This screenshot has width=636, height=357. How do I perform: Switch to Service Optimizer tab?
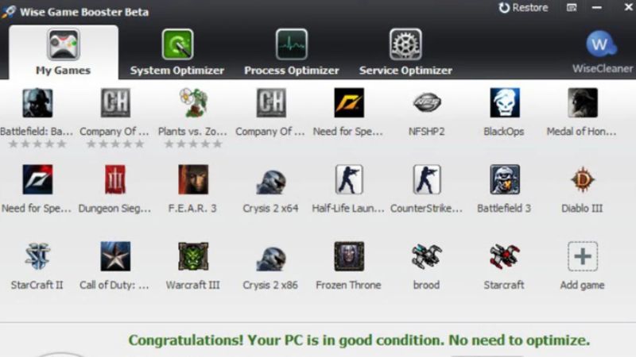pyautogui.click(x=405, y=52)
